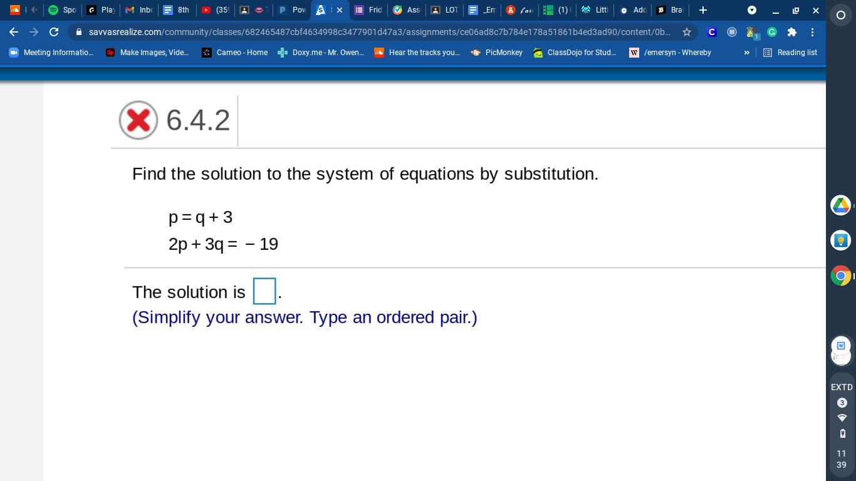Switch to the Gmail Inbox tab

pos(138,10)
